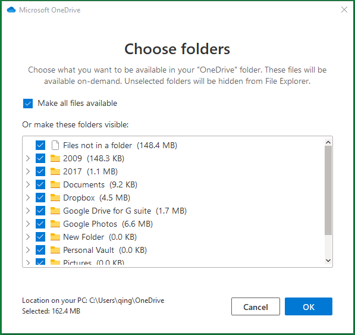Viewport: 355px width, 335px height.
Task: Click the 2009 folder icon
Action: (x=55, y=158)
